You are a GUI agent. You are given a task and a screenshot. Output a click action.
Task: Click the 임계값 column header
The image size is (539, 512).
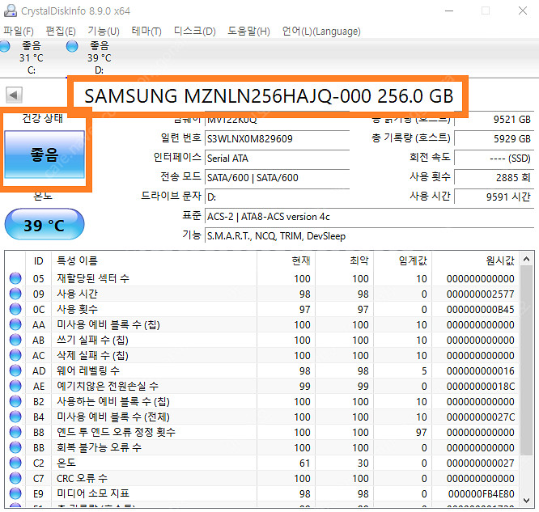click(x=403, y=260)
